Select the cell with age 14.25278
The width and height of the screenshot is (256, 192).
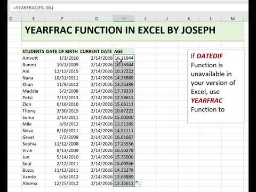(124, 170)
